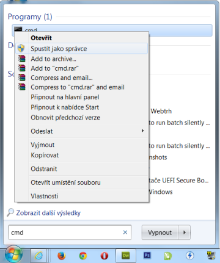220x263 pixels.
Task: Switch to Dreamweaver in the taskbar
Action: click(126, 256)
